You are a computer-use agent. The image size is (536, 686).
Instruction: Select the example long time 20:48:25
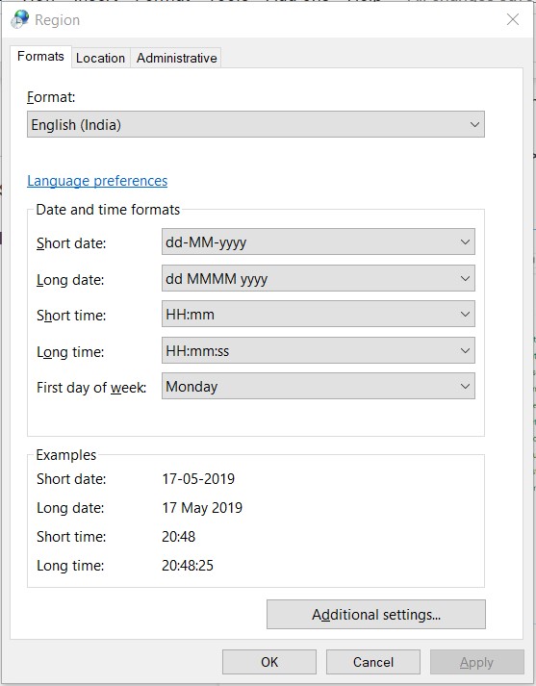[x=188, y=565]
